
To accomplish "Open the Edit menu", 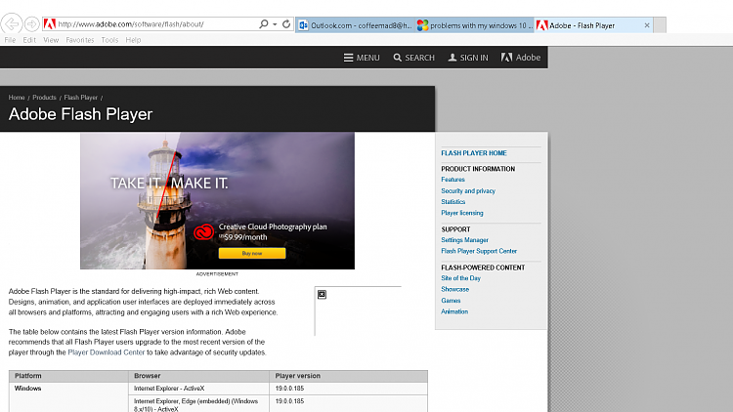I will coord(29,40).
